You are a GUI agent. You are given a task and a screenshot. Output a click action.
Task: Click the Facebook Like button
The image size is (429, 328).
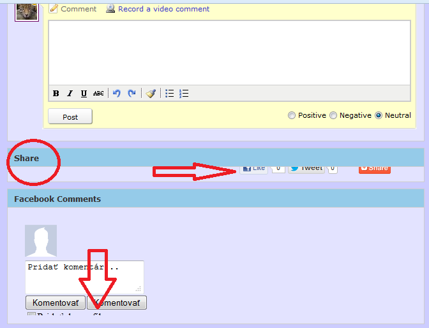[253, 169]
